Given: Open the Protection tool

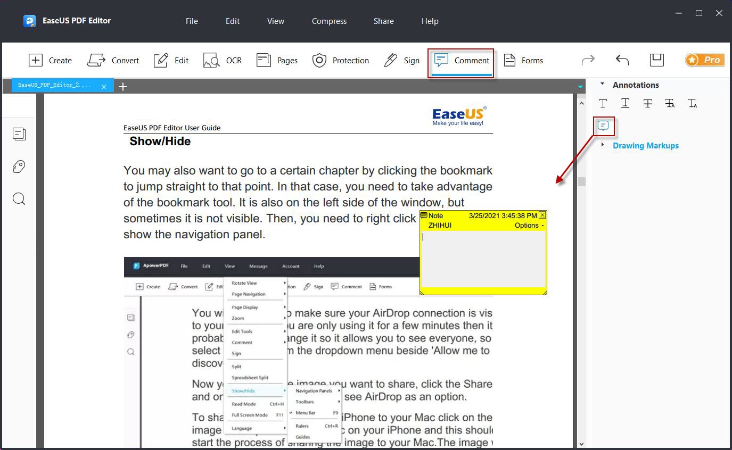Looking at the screenshot, I should (341, 60).
